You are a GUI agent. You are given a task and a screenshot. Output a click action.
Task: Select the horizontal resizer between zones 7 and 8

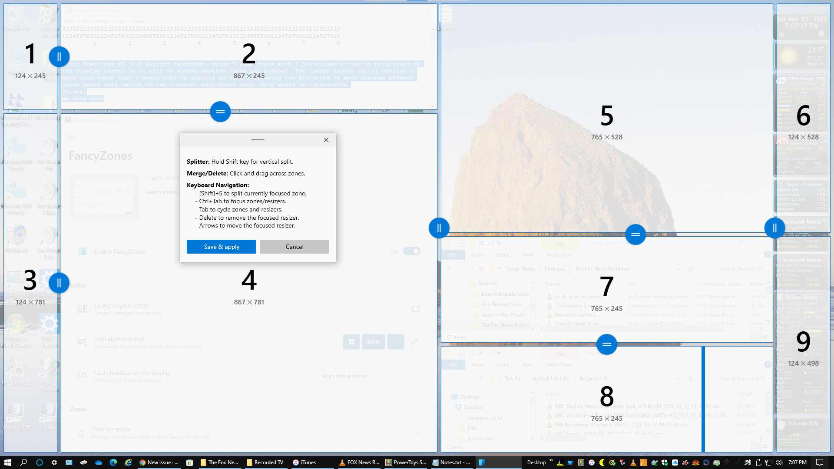click(x=606, y=344)
